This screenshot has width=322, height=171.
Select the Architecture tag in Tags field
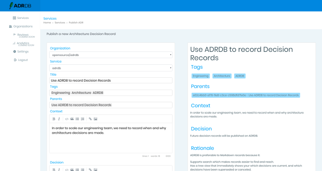click(81, 93)
